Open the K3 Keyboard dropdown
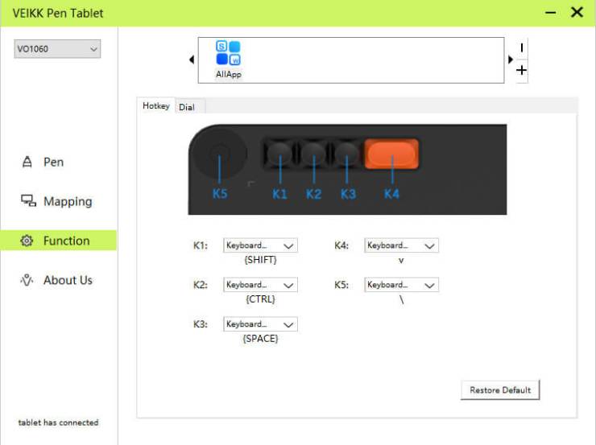 260,324
